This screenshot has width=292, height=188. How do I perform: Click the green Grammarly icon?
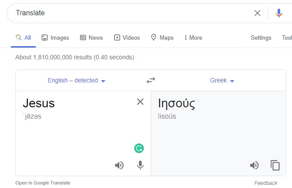coord(139,149)
